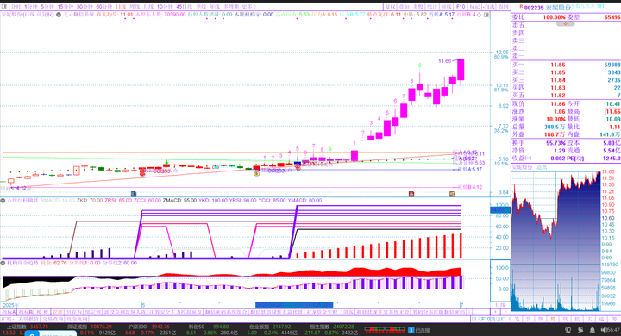Image resolution: width=621 pixels, height=336 pixels.
Task: Click the notification bell in the system tray
Action: point(592,330)
